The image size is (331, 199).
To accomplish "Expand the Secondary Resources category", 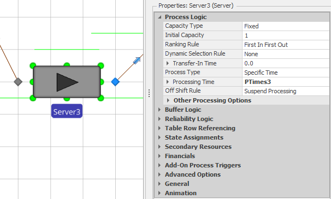I will (x=159, y=147).
